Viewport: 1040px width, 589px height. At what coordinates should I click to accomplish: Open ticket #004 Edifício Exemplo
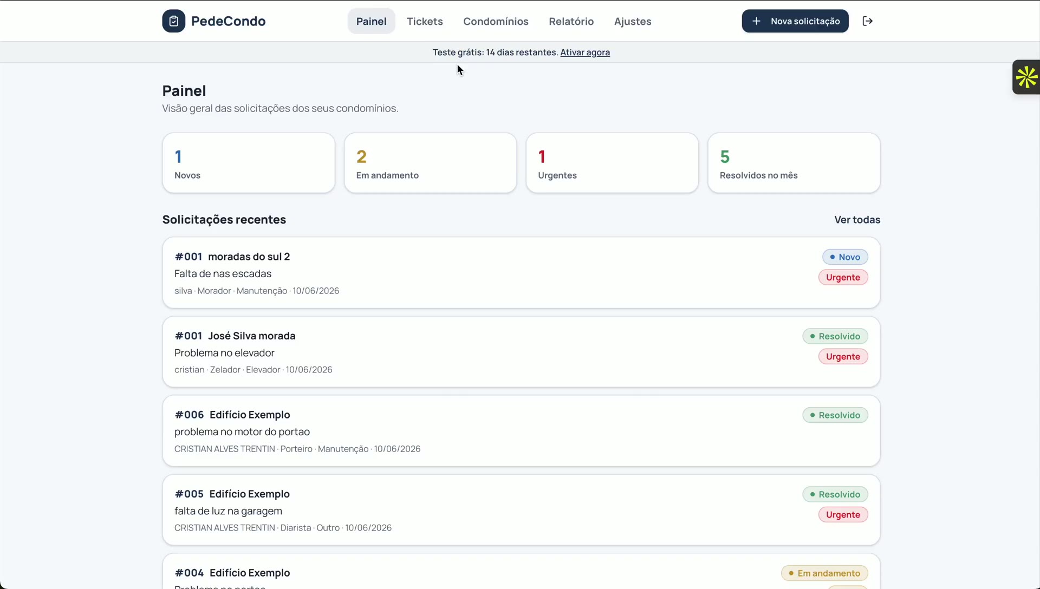click(x=521, y=572)
